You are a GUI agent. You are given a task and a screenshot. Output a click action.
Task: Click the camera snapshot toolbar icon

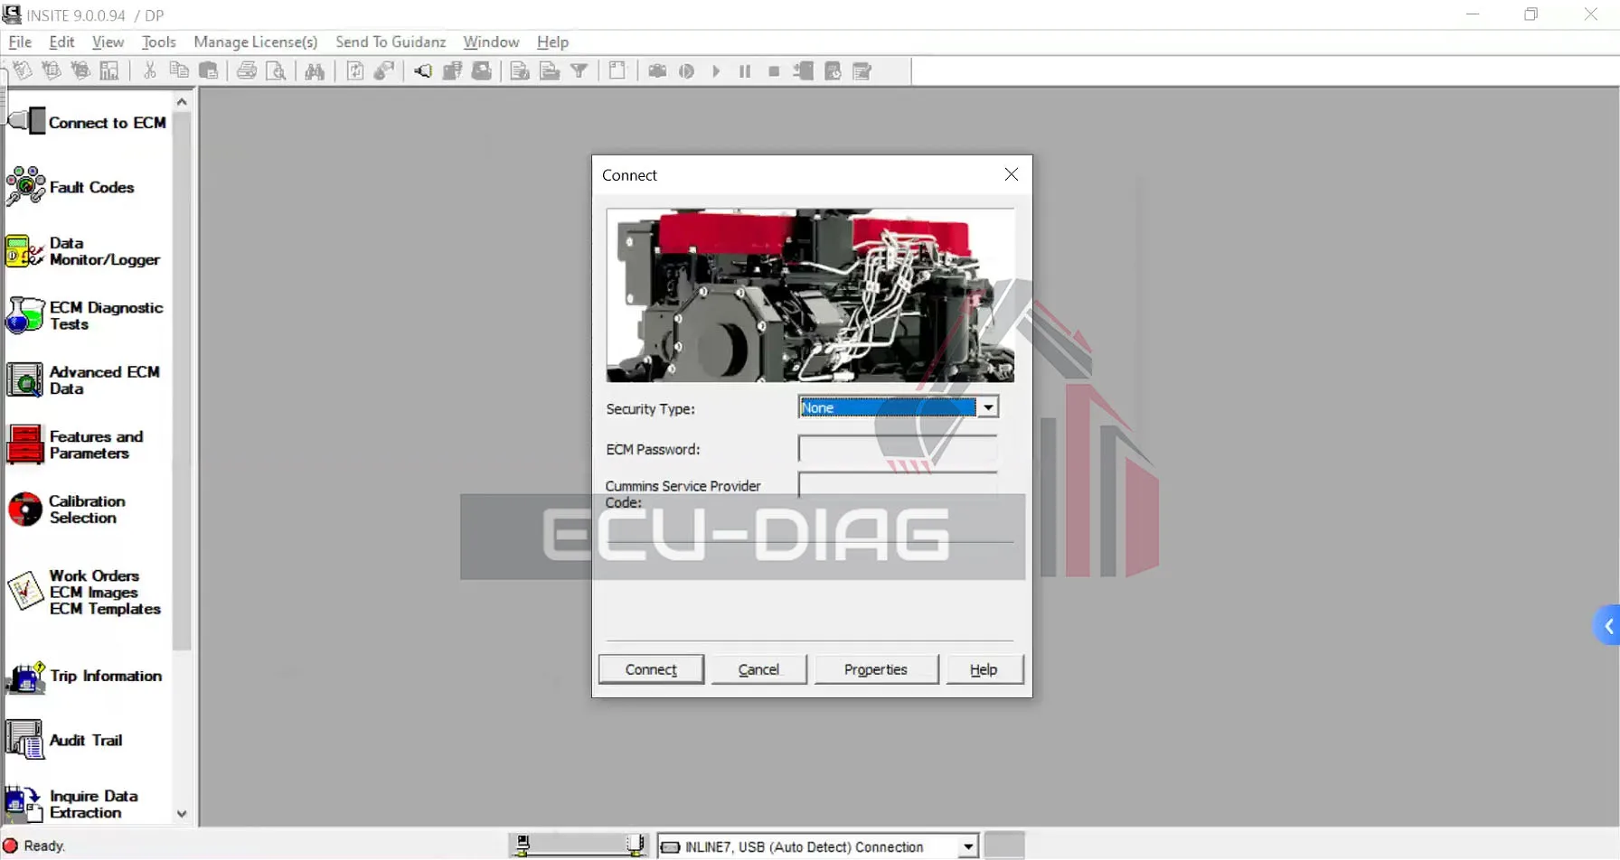[x=658, y=70]
